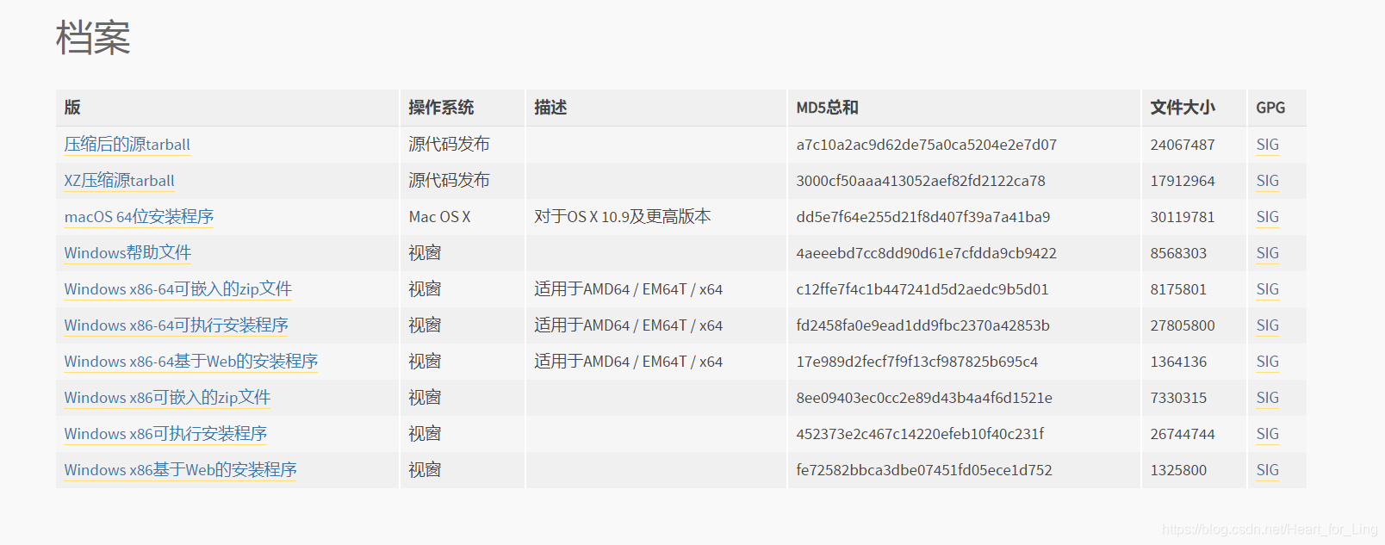Image resolution: width=1385 pixels, height=545 pixels.
Task: Open SIG link for x86可嵌入的zip文件 row
Action: click(1268, 398)
